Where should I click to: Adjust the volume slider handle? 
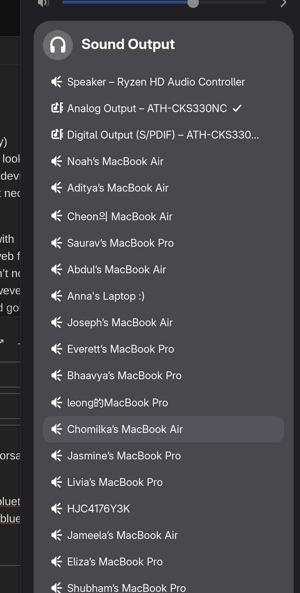coord(193,3)
